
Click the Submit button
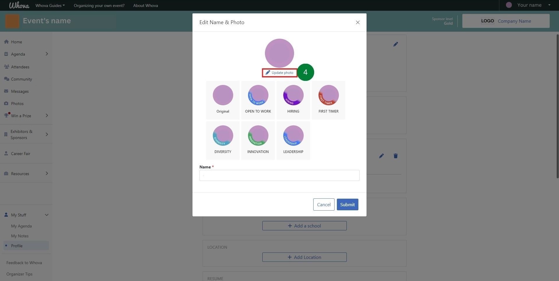click(347, 204)
